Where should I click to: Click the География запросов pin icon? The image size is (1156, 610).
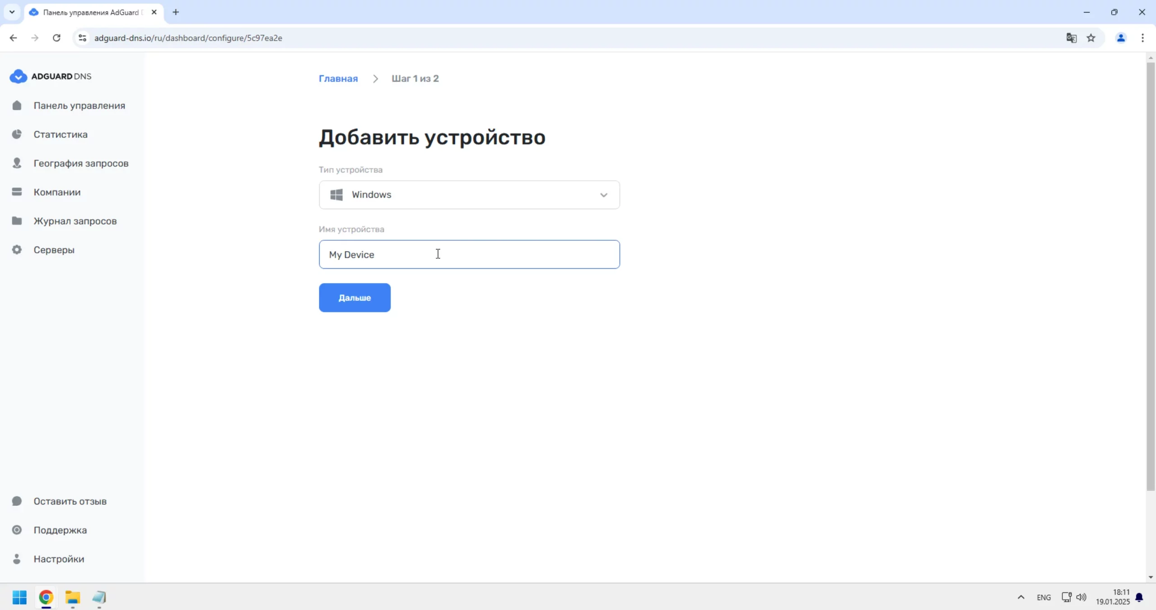(17, 163)
